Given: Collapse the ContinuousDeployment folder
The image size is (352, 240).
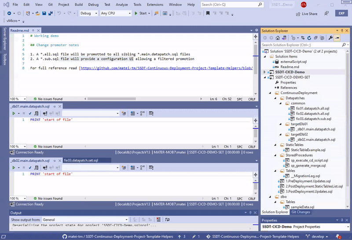Looking at the screenshot, I should [270, 93].
